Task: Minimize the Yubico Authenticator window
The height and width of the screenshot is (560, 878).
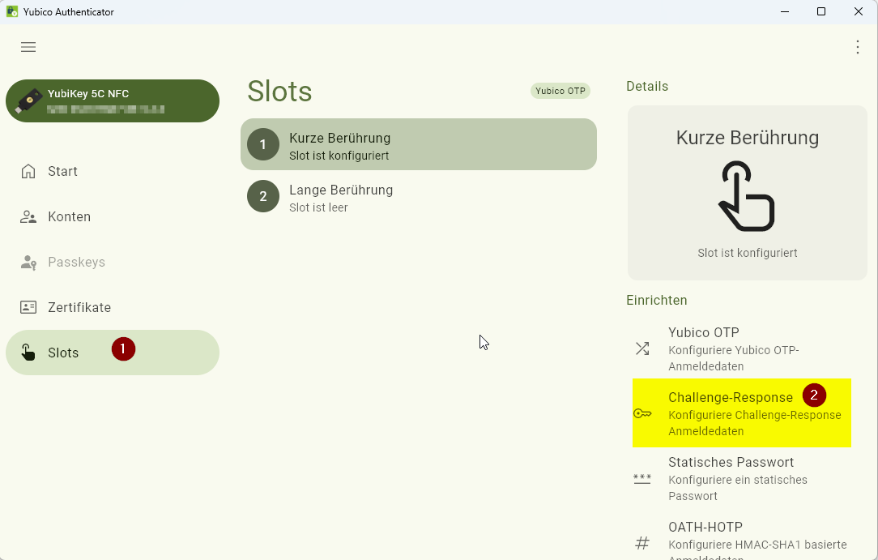Action: 785,12
